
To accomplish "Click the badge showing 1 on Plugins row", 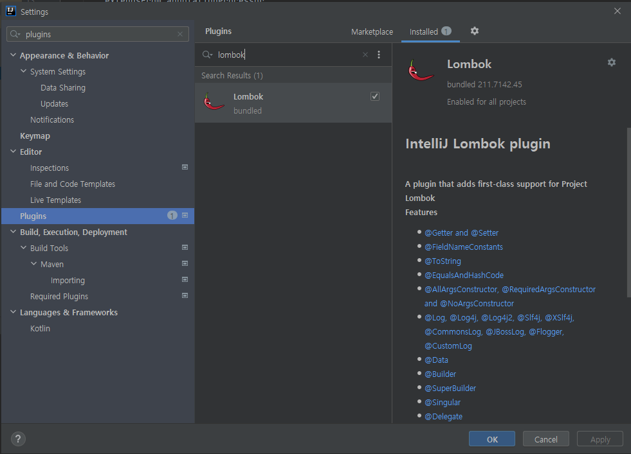I will (x=172, y=216).
